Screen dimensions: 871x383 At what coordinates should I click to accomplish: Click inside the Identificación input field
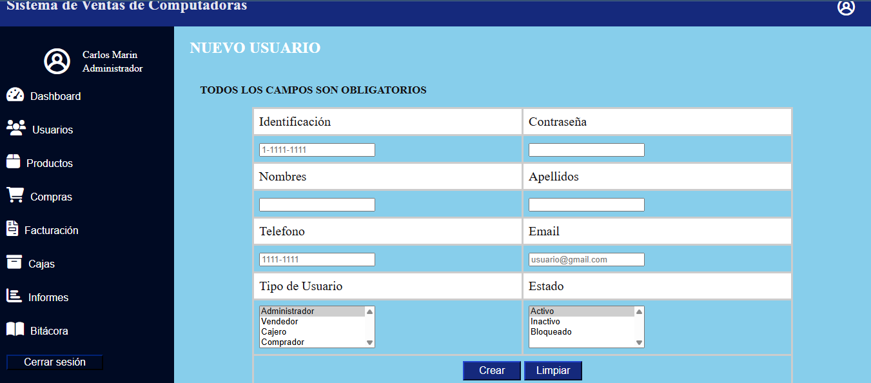[317, 150]
